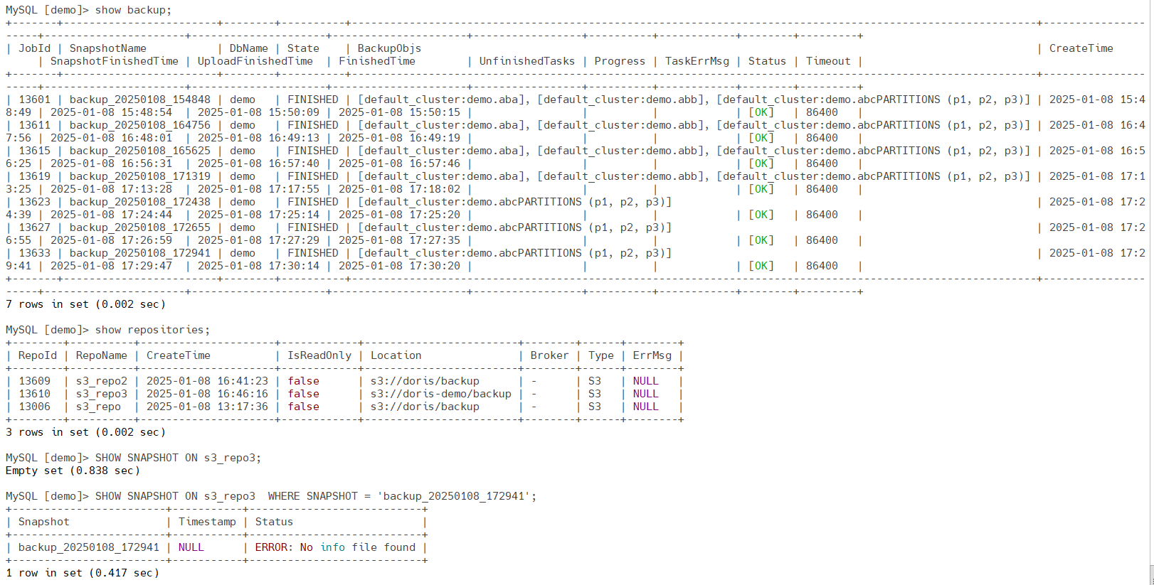Screen dimensions: 1154x585
Task: Select repo ID 13006
Action: point(34,407)
